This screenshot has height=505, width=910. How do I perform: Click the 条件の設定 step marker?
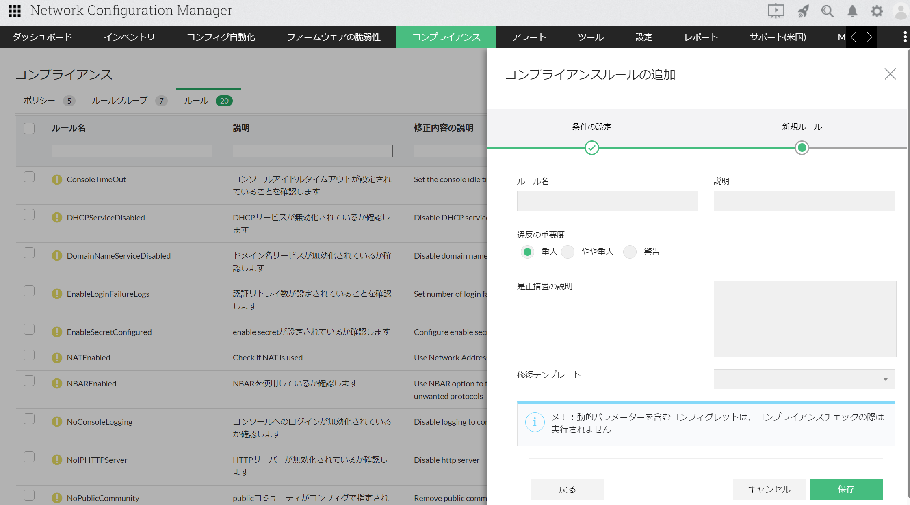[591, 148]
